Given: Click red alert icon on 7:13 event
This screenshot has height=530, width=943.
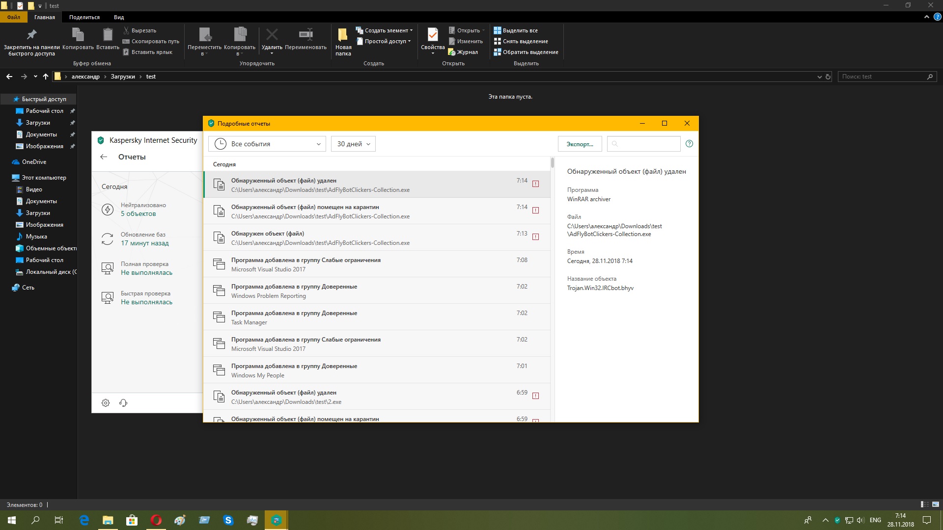Looking at the screenshot, I should pos(535,237).
